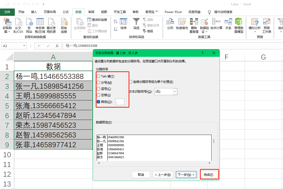Image resolution: width=283 pixels, height=189 pixels.
Task: Toggle the Tab key (Tab键) checkbox
Action: 98,76
